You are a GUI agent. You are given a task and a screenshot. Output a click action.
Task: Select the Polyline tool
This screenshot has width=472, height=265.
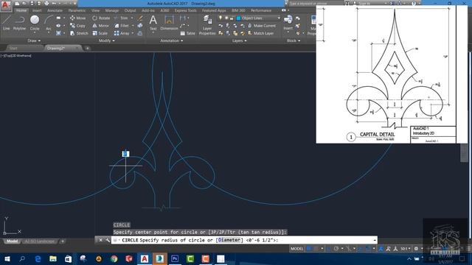tap(19, 23)
